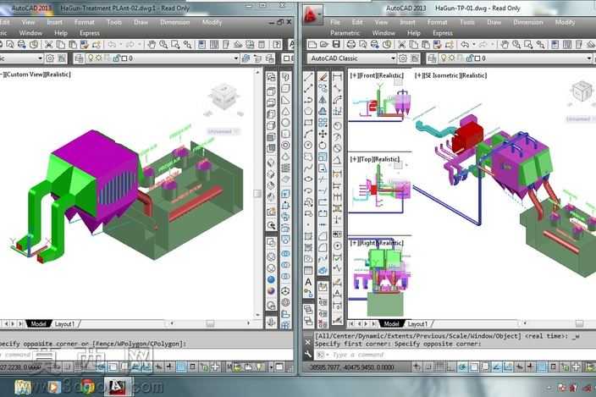The height and width of the screenshot is (397, 596).
Task: Click New drawing icon in HaGun-TP-01 window
Action: [x=312, y=45]
